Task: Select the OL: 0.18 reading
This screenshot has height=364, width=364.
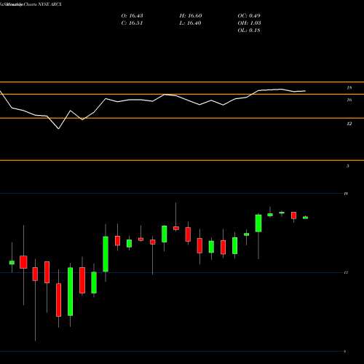Action: click(x=249, y=31)
